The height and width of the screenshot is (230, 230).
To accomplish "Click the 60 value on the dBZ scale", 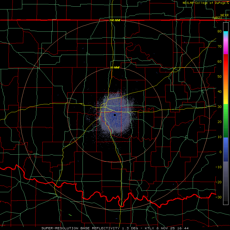I will (x=220, y=61).
